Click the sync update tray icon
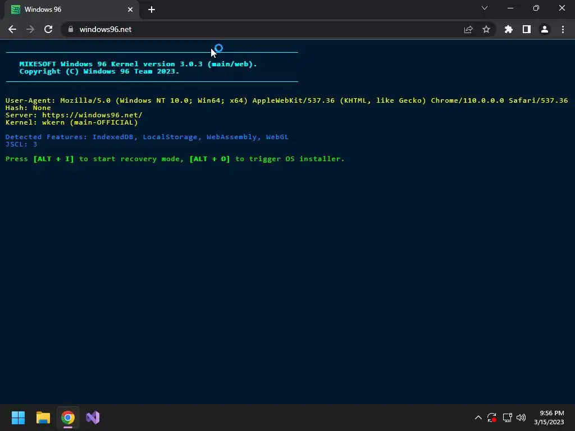 [x=492, y=418]
